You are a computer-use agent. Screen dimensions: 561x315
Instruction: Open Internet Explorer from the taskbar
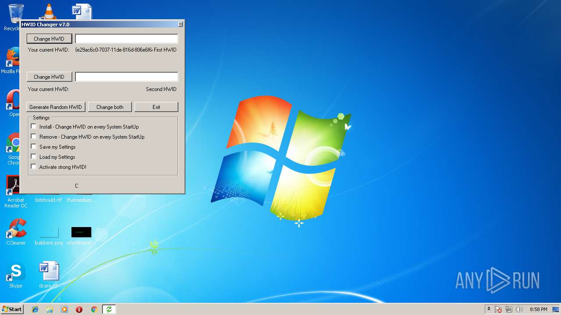tap(35, 309)
